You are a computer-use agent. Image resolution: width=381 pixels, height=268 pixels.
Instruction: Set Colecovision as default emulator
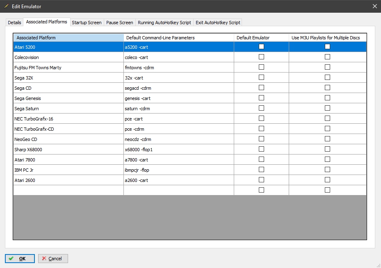262,57
